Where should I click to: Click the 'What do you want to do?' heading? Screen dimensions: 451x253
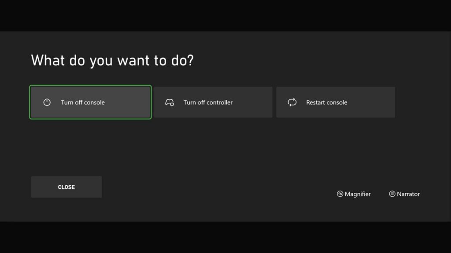pos(112,61)
